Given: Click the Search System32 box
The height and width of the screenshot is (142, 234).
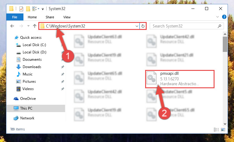Looking at the screenshot, I should click(187, 26).
